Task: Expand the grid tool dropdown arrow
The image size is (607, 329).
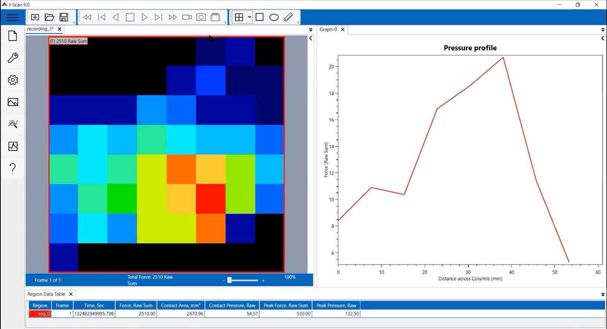Action: (249, 17)
